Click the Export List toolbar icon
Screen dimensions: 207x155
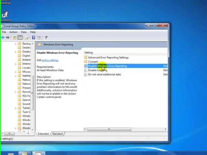click(x=27, y=38)
